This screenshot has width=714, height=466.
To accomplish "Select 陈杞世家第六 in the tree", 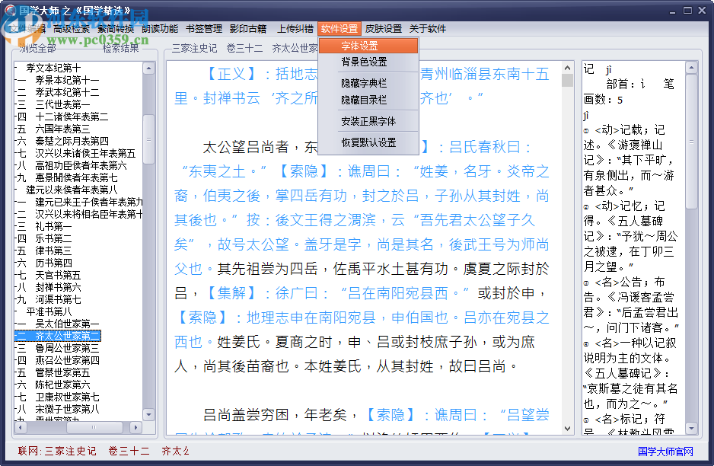I will point(62,385).
